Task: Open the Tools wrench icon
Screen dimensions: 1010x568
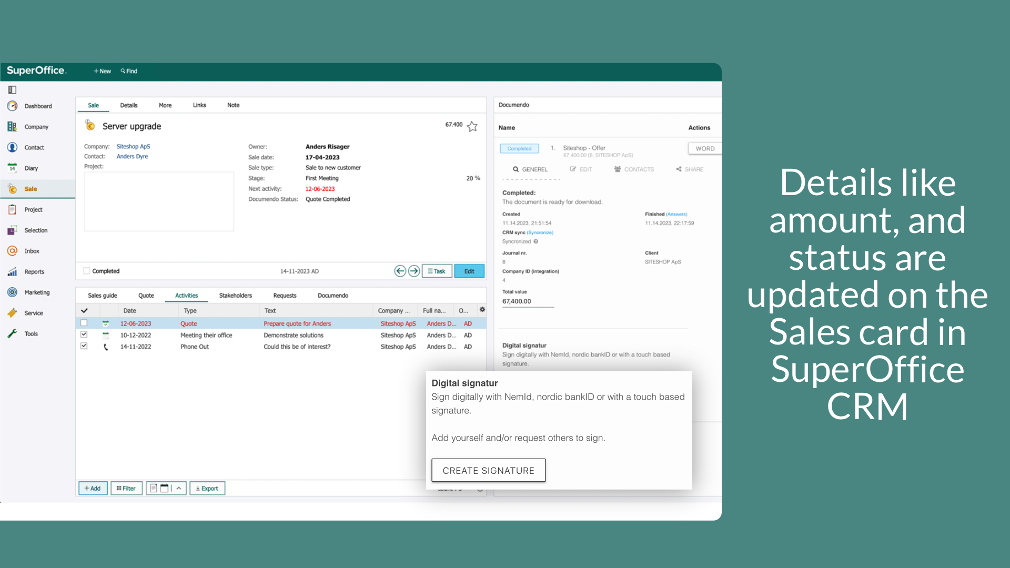Action: [12, 334]
